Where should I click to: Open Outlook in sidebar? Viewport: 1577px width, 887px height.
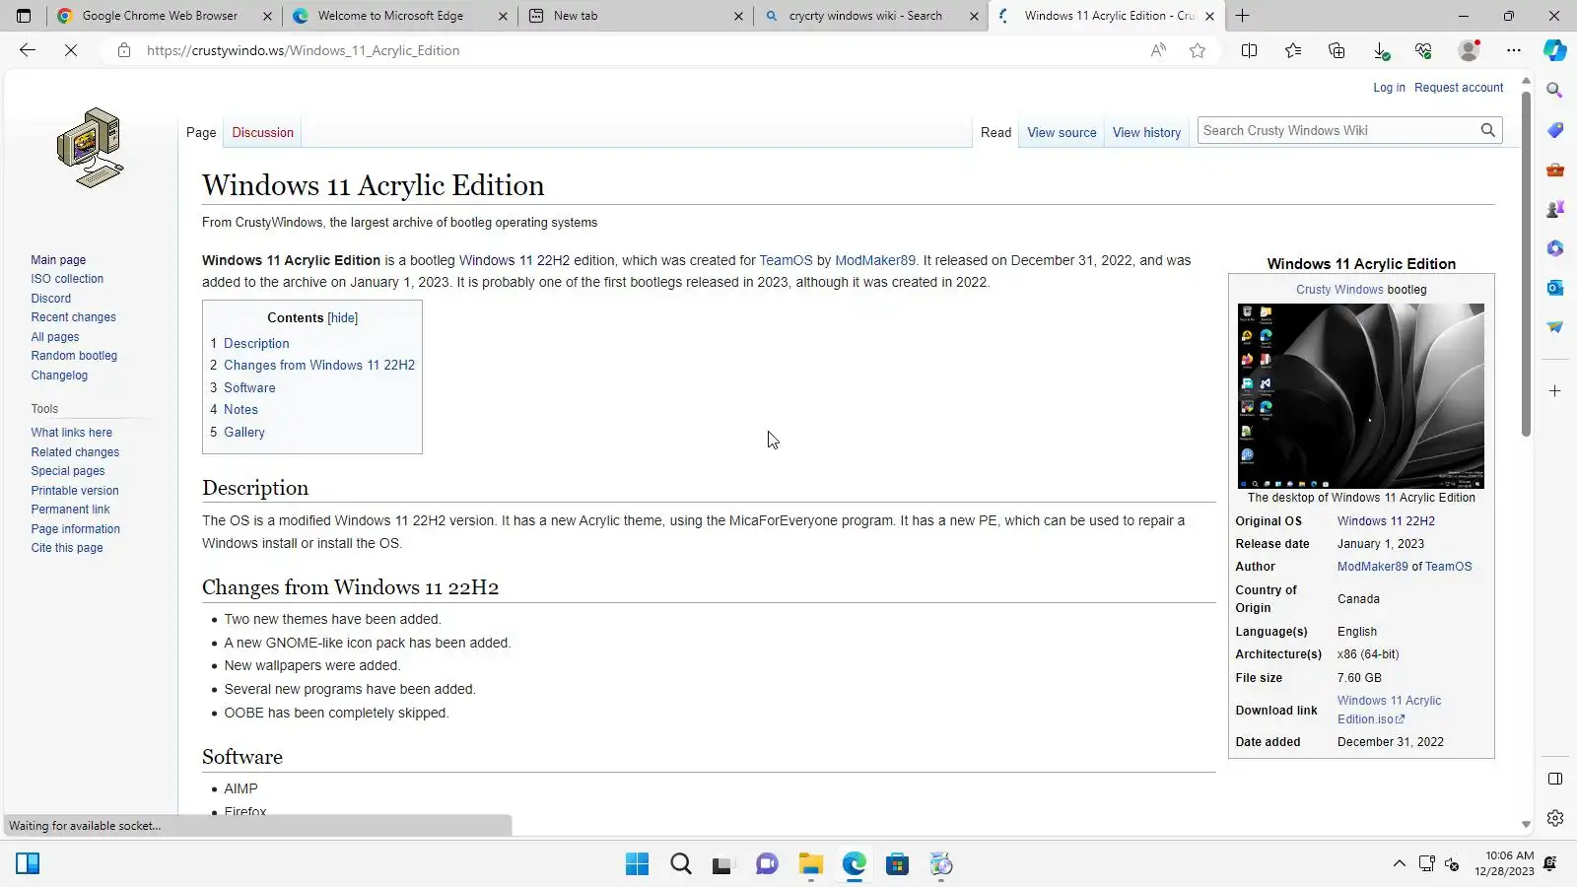pos(1555,288)
